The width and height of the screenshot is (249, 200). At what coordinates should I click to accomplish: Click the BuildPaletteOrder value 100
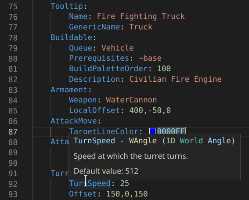164,69
